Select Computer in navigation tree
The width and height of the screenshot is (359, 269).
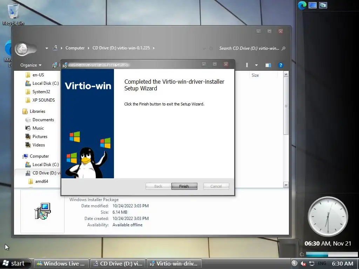point(36,156)
